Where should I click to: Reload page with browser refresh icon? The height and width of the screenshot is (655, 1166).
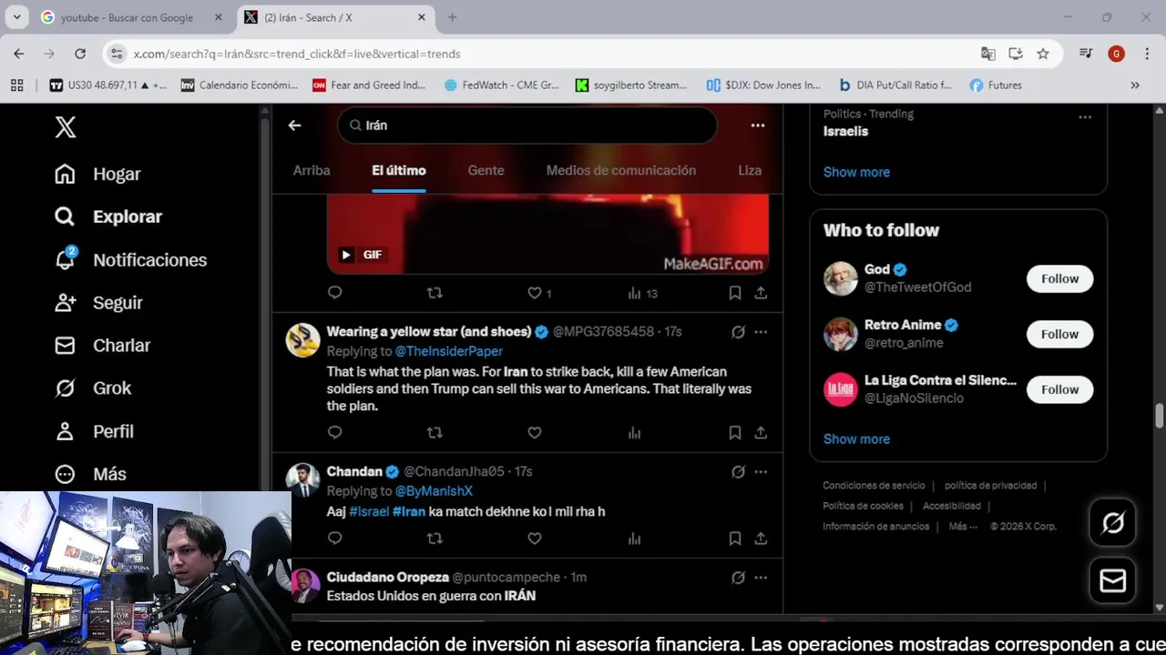pyautogui.click(x=80, y=54)
